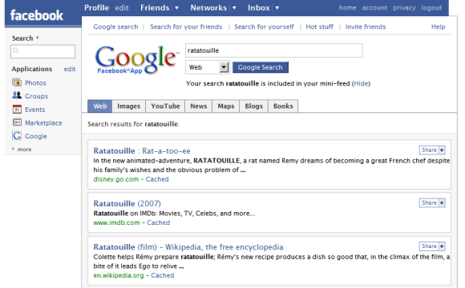Click Share on disney.go.com result
This screenshot has height=288, width=465.
click(429, 150)
